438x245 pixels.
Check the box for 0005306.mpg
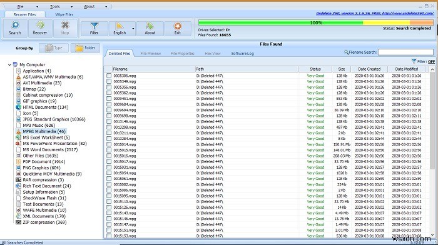(x=109, y=76)
